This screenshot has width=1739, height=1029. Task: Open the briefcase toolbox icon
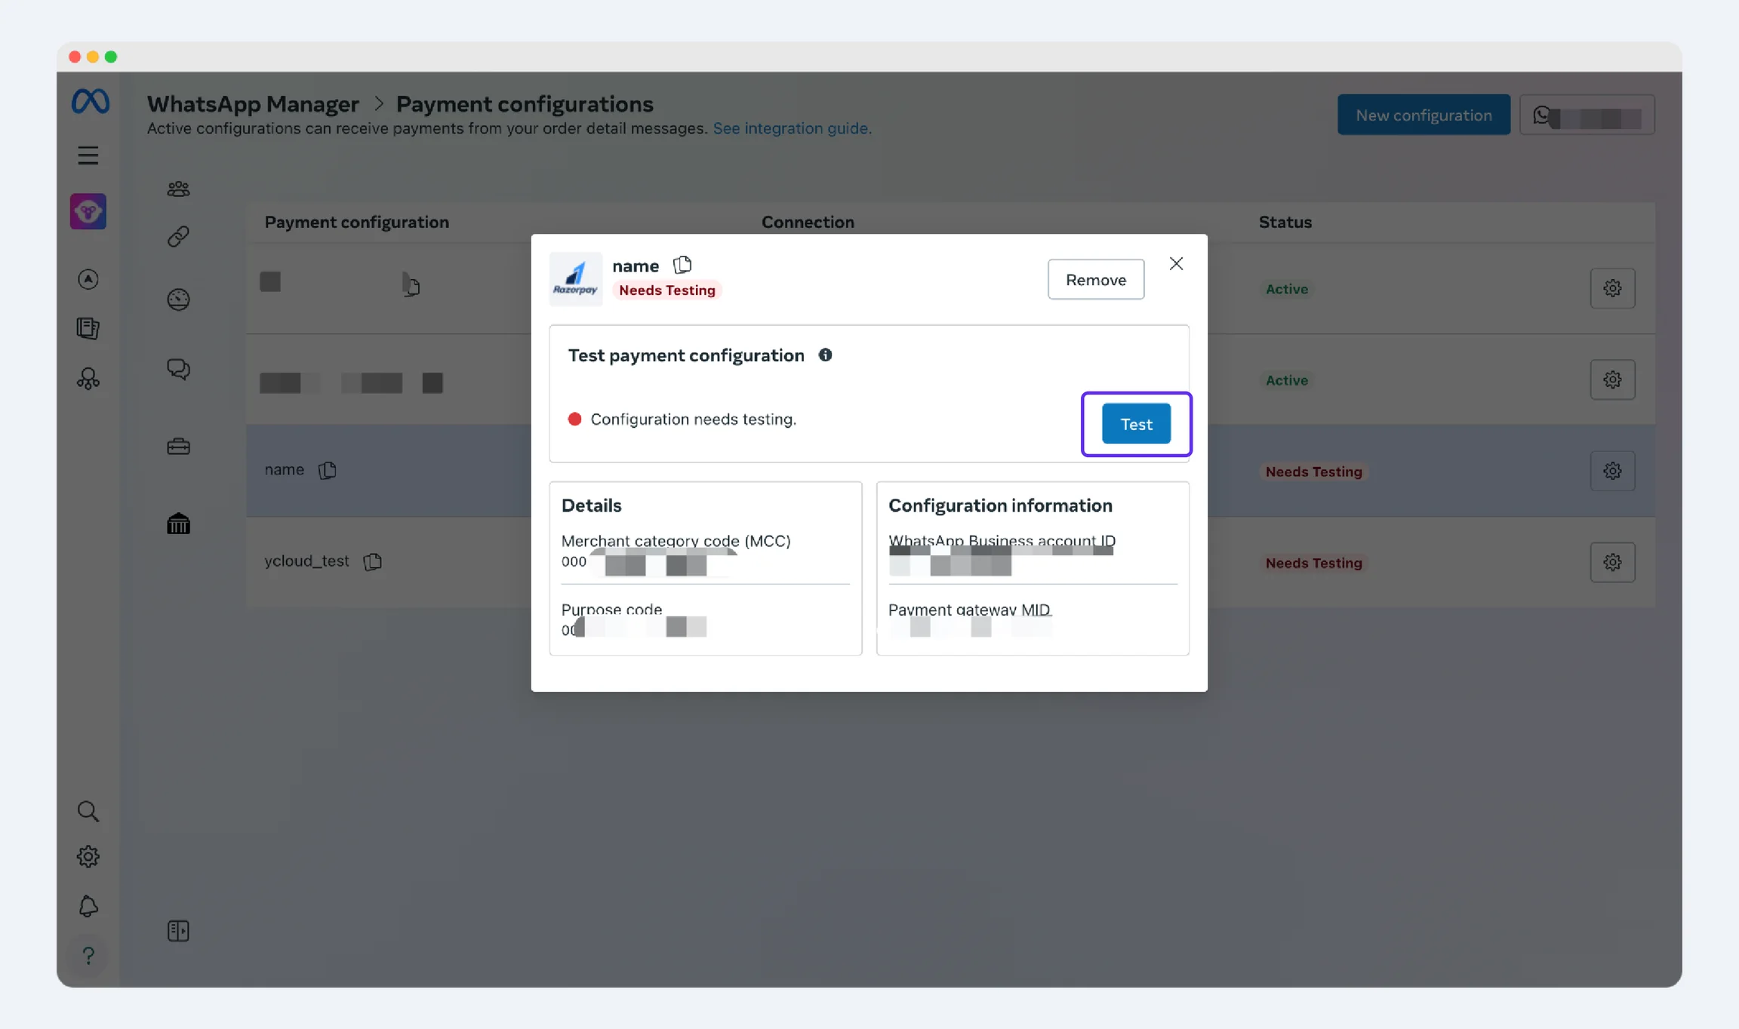click(x=178, y=447)
